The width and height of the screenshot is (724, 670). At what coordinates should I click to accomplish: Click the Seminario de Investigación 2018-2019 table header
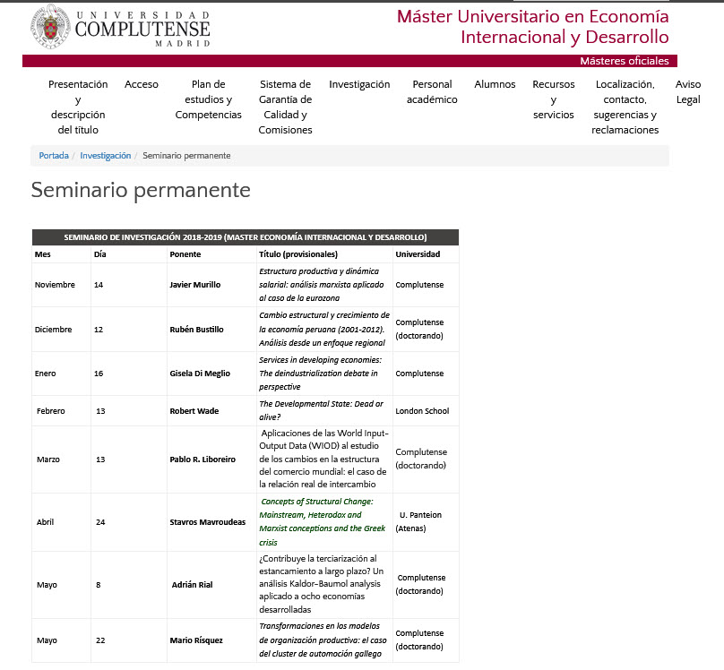246,237
